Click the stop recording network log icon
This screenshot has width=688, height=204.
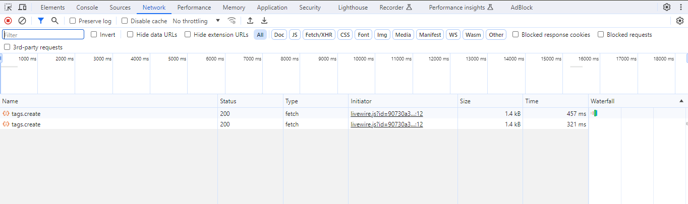[x=8, y=21]
